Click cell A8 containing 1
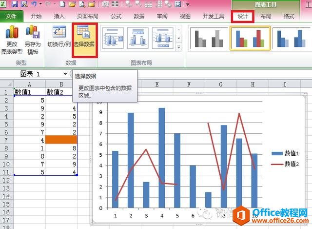Screen dimensions: 312x229 pyautogui.click(x=29, y=148)
